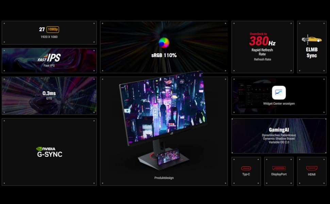Screen dimensions: 330x204
Task: Open the 380Hz refresh rate tile
Action: click(262, 47)
